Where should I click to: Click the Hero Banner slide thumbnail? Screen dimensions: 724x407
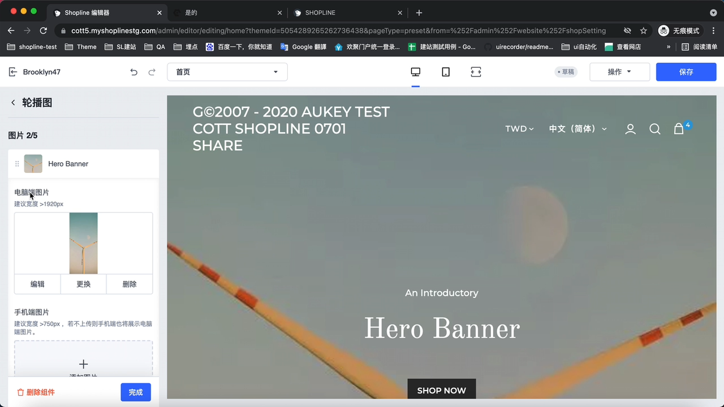coord(33,164)
